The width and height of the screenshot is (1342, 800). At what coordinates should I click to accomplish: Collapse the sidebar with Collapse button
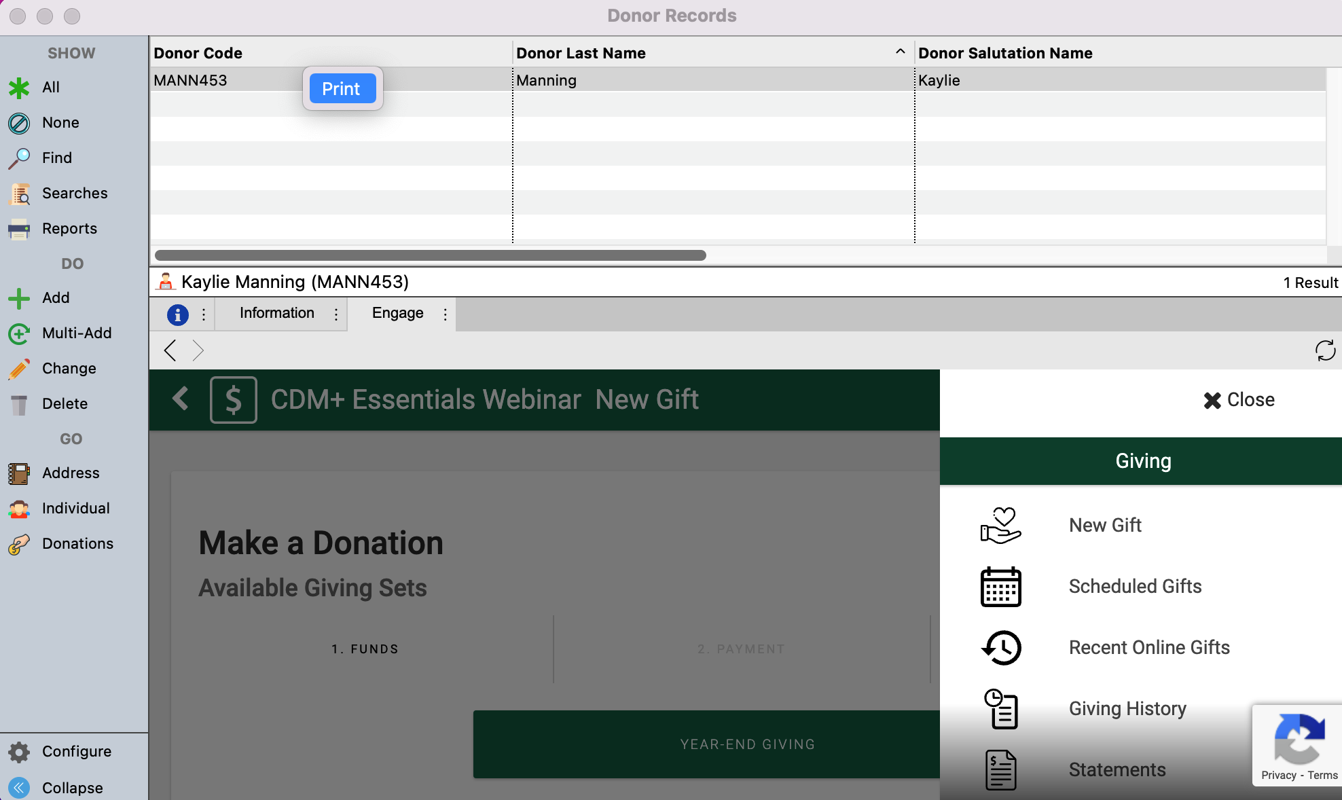tap(72, 788)
